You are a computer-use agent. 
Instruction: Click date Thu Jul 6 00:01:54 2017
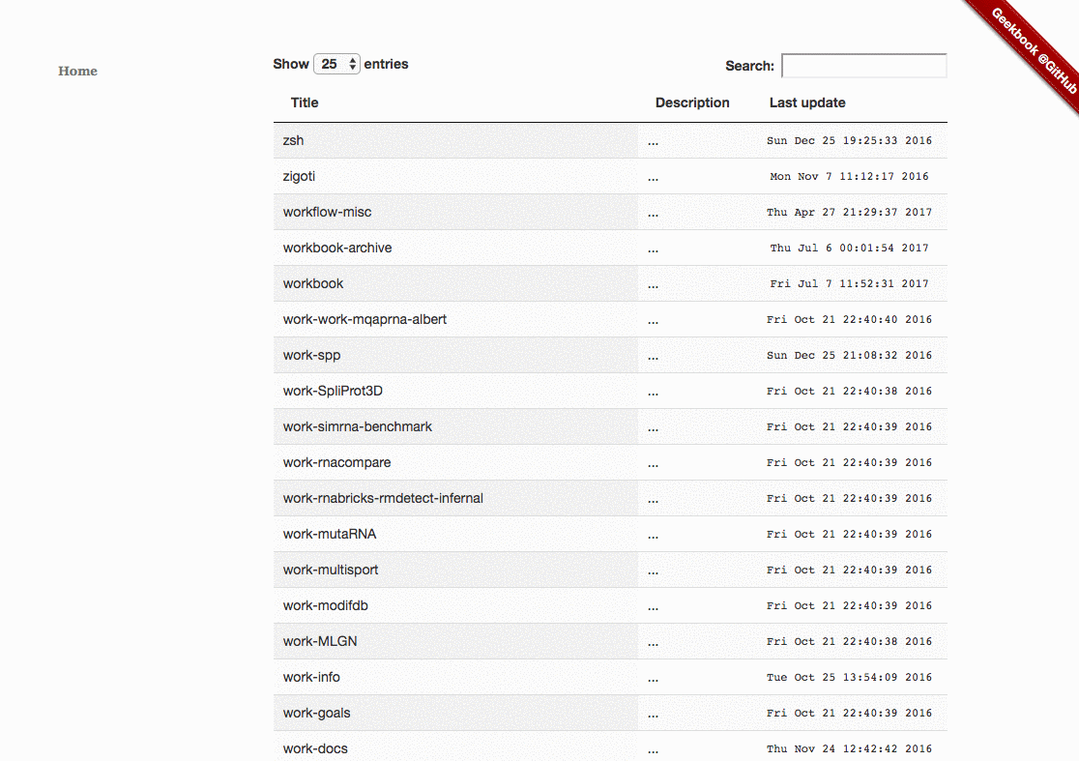849,248
